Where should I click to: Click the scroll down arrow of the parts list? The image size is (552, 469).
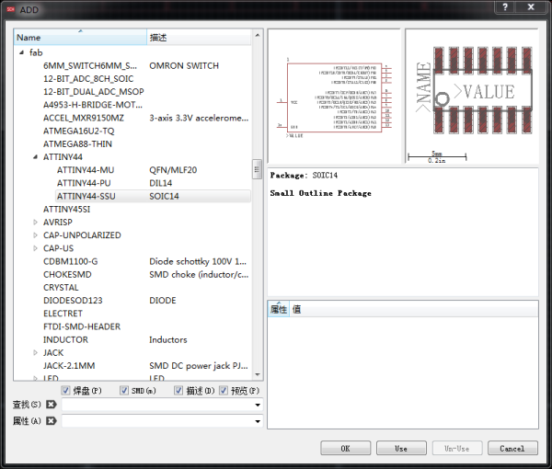[258, 374]
